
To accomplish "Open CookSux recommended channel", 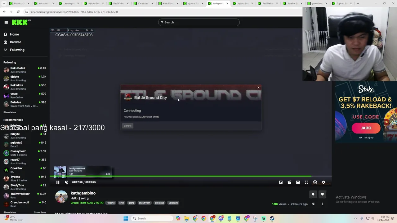I will click(25, 170).
